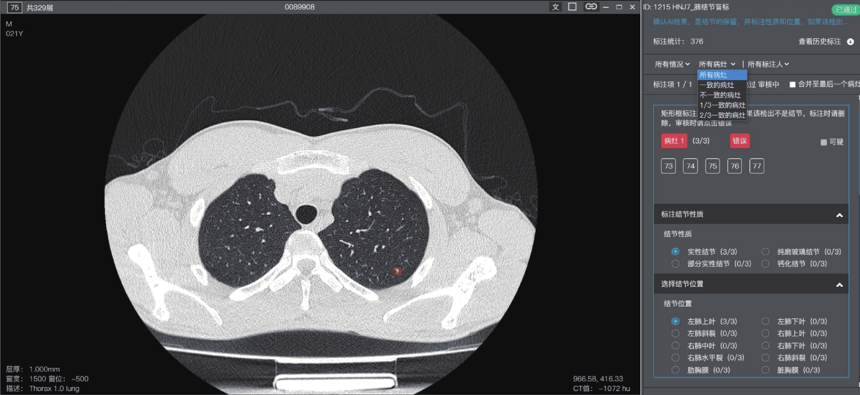Select 部分实性结节 radio button
The width and height of the screenshot is (860, 395).
point(675,264)
